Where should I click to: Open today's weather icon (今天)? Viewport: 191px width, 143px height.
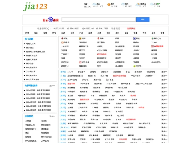[94, 5]
